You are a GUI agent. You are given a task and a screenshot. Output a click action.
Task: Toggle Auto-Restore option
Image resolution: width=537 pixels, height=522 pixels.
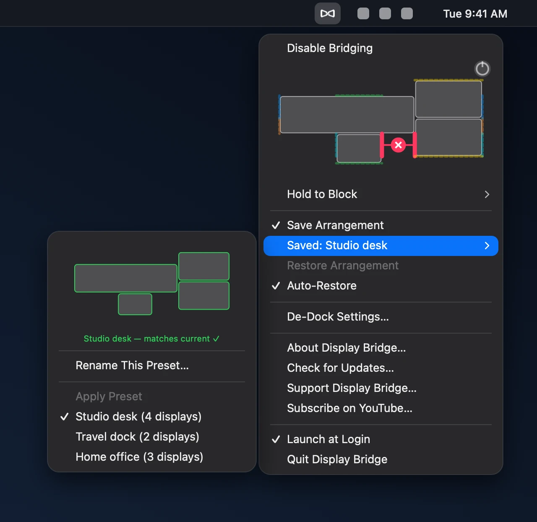pos(381,286)
